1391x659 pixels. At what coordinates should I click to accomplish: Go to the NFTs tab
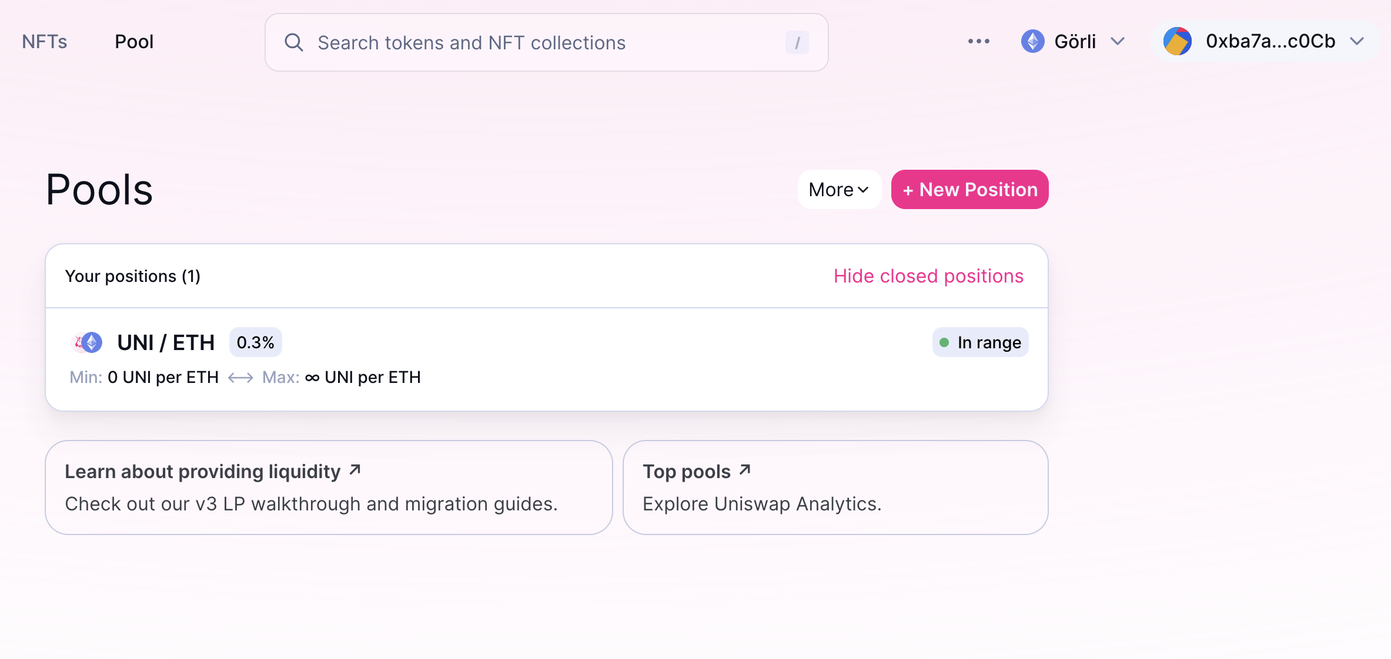[45, 42]
